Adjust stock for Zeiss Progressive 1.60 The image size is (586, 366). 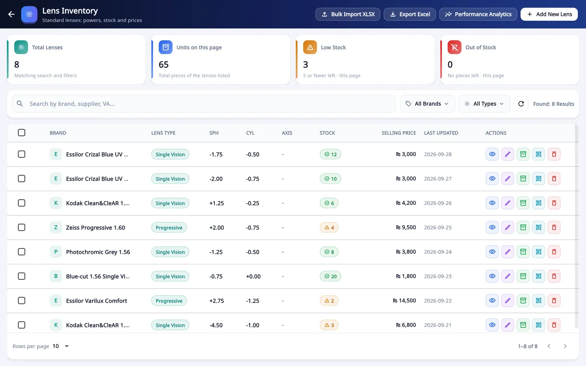(x=523, y=227)
